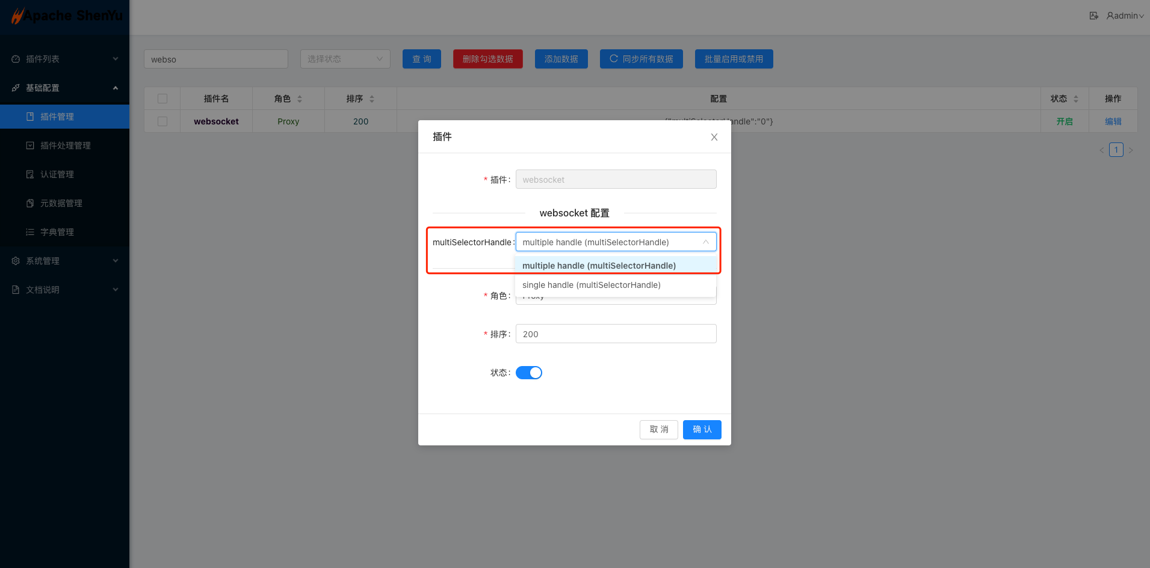Click the 基础配置 rocket icon in sidebar
Viewport: 1150px width, 568px height.
click(x=15, y=87)
